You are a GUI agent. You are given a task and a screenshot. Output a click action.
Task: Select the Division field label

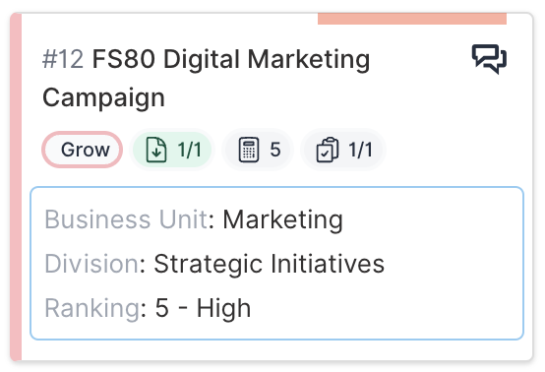coord(92,264)
